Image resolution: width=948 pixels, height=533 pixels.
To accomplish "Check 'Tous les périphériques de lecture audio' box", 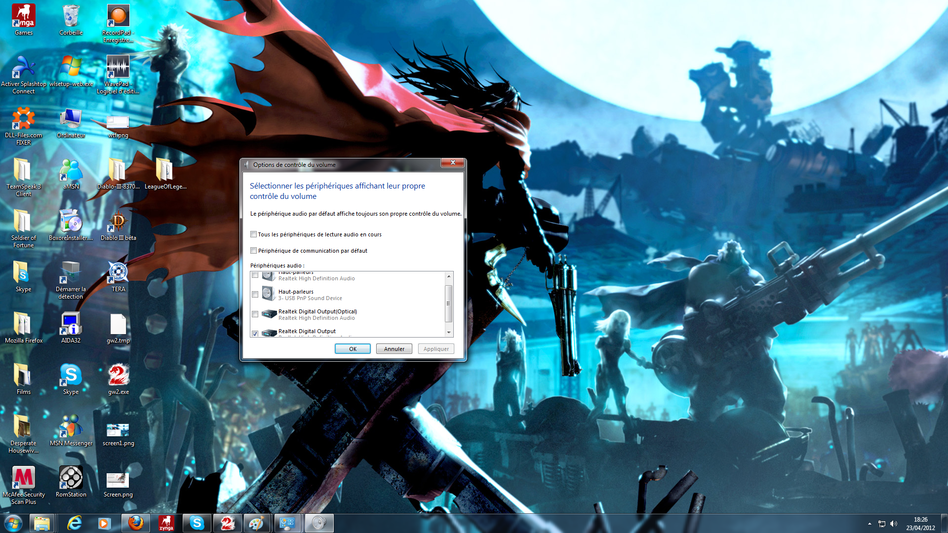I will tap(253, 234).
